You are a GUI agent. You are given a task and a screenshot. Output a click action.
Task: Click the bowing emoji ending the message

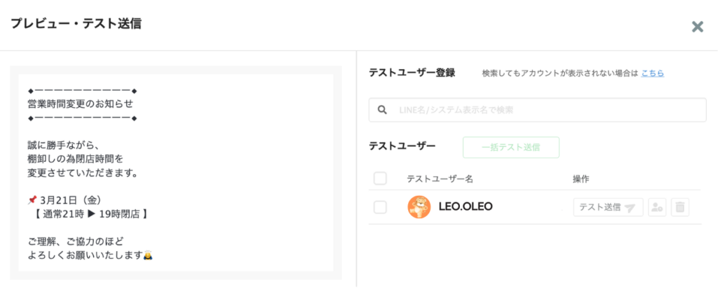point(148,255)
